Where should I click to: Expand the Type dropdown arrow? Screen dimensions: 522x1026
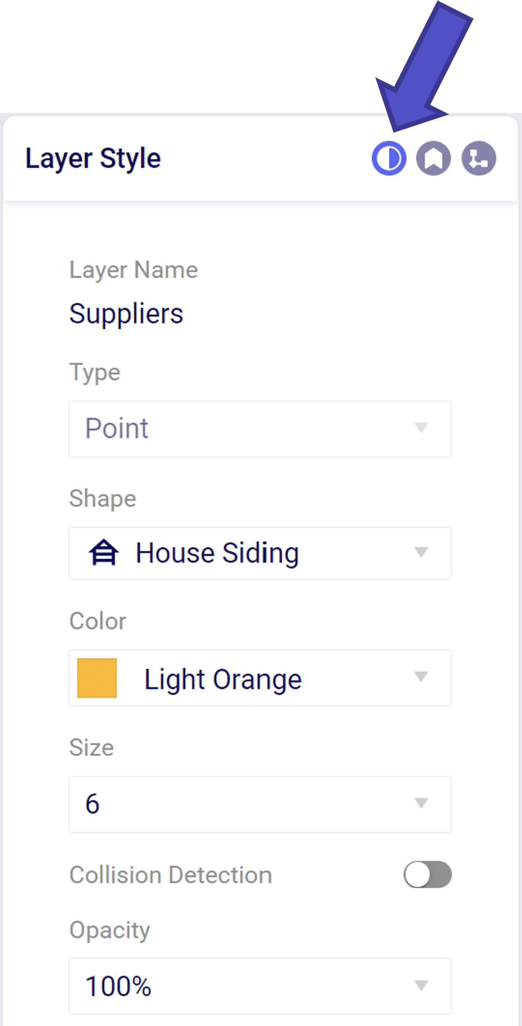coord(421,428)
